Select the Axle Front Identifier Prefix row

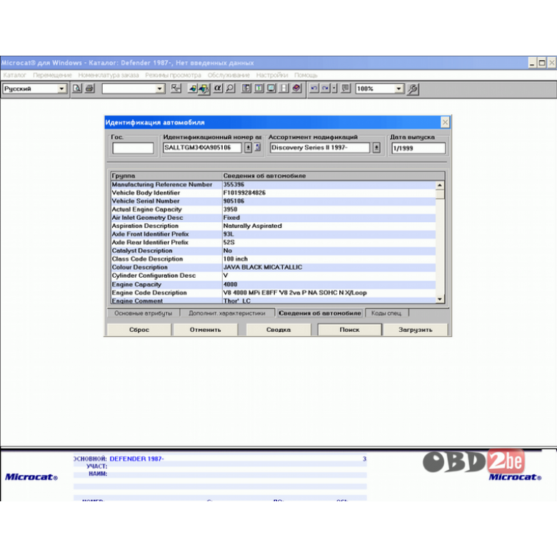click(x=274, y=234)
